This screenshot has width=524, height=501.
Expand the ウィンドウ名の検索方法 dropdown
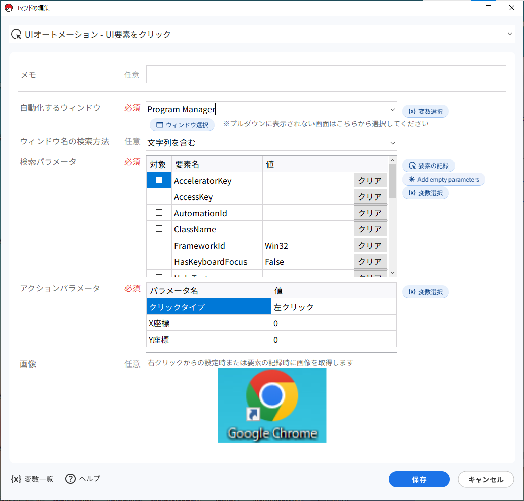(392, 143)
